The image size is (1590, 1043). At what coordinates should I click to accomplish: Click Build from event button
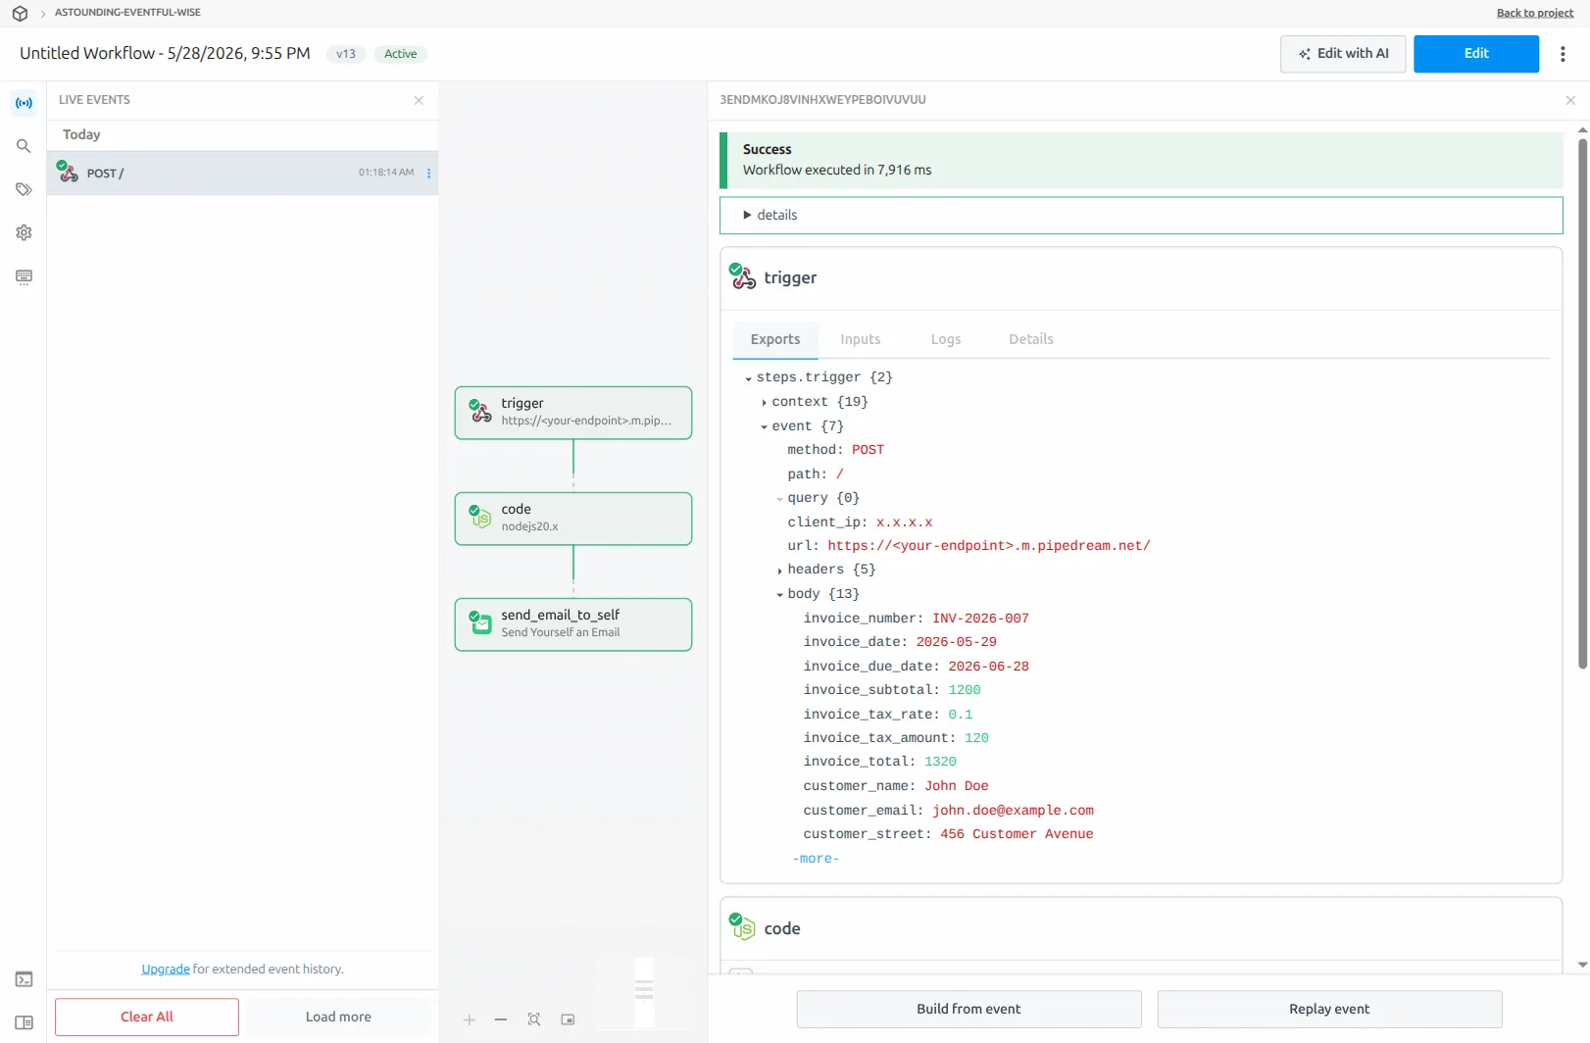[969, 1009]
